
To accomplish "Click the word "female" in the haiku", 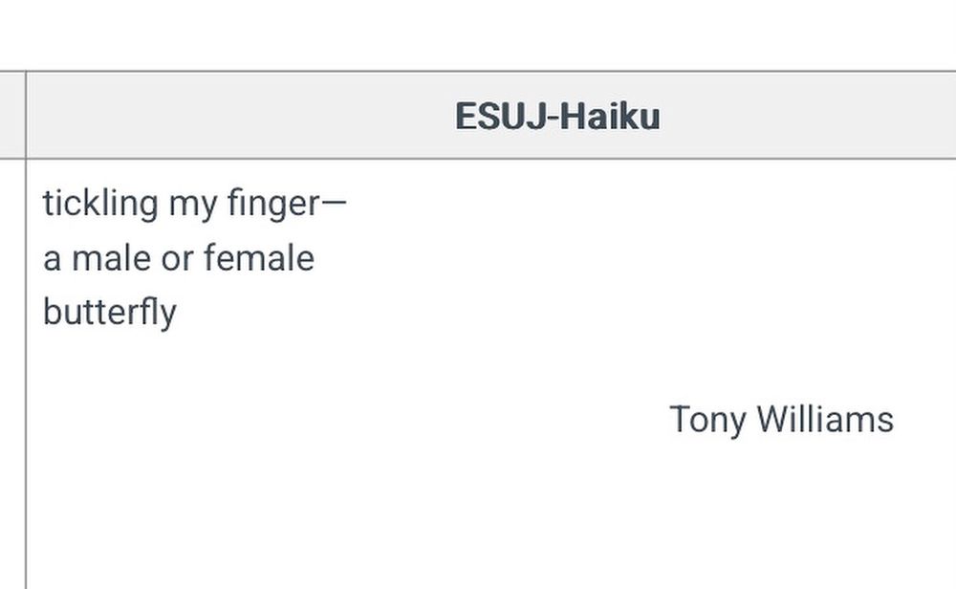I will tap(259, 258).
